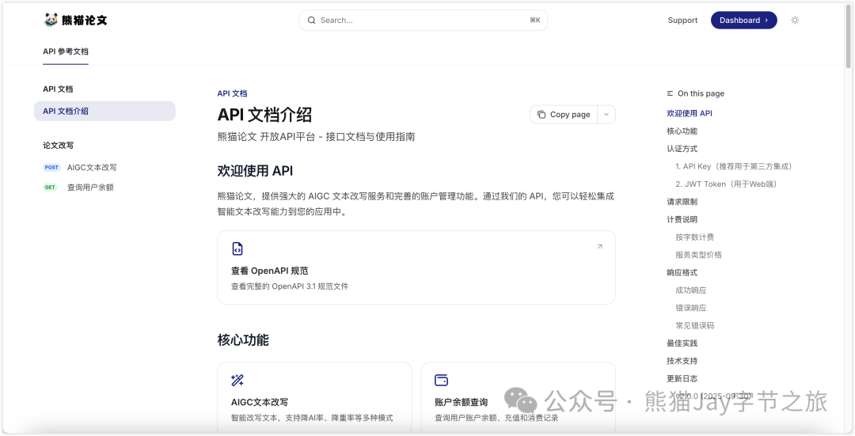Click the magic wand AIGC card icon

tap(237, 380)
